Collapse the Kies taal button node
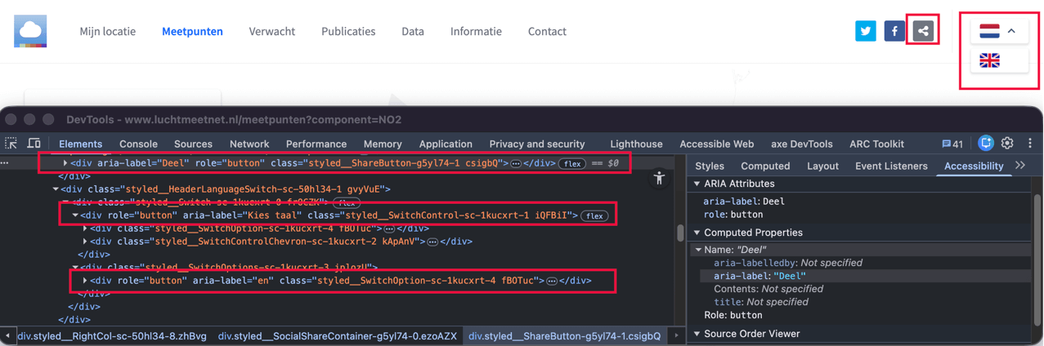The image size is (1044, 346). (75, 215)
